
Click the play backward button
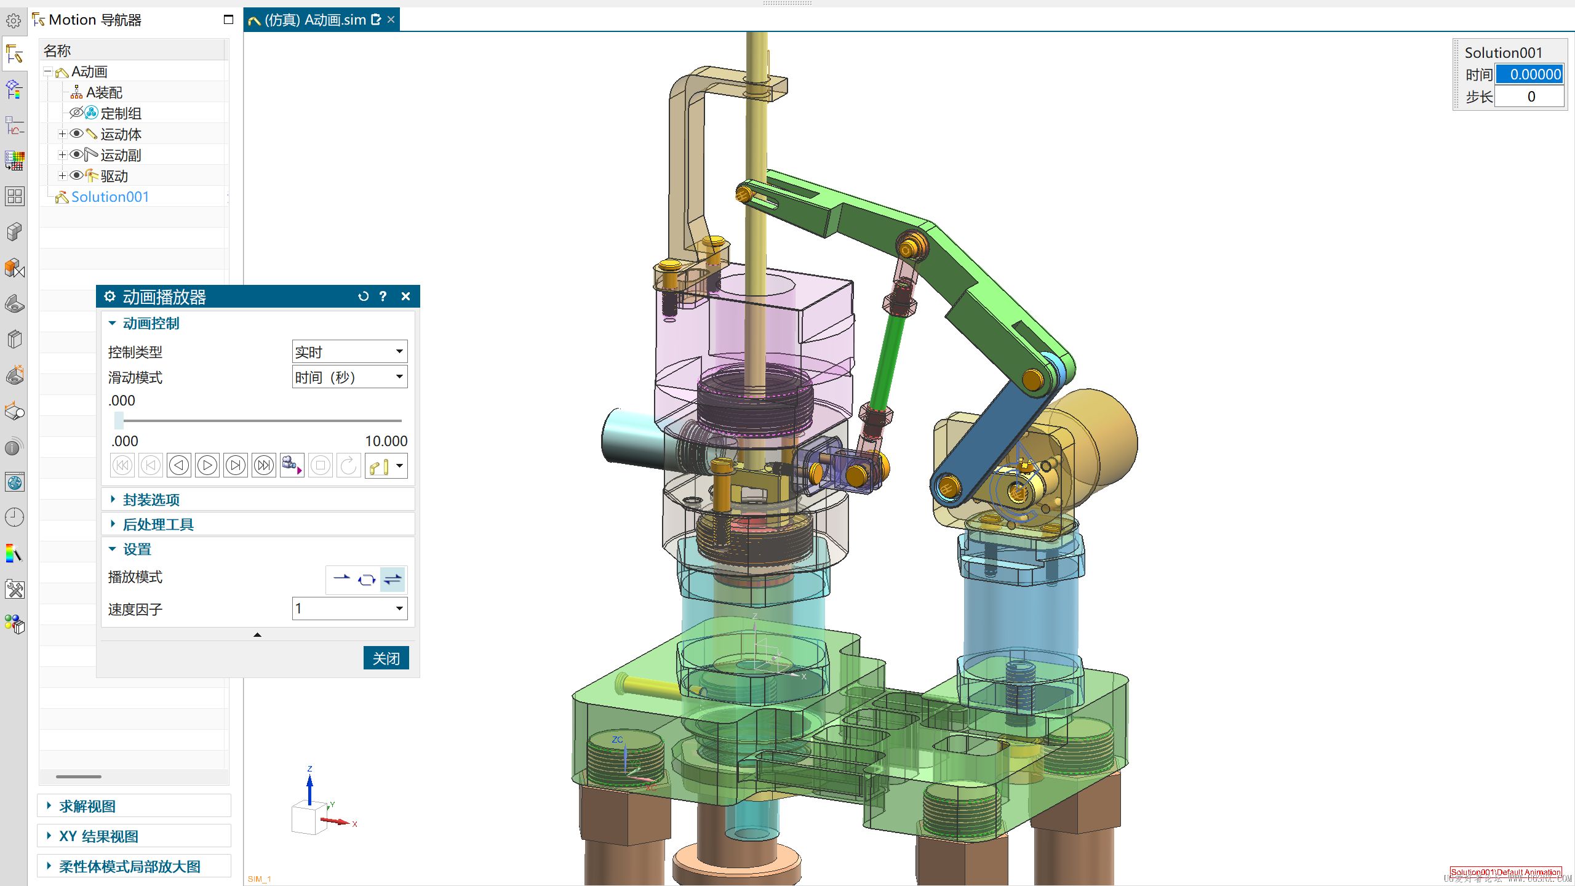[x=179, y=466]
